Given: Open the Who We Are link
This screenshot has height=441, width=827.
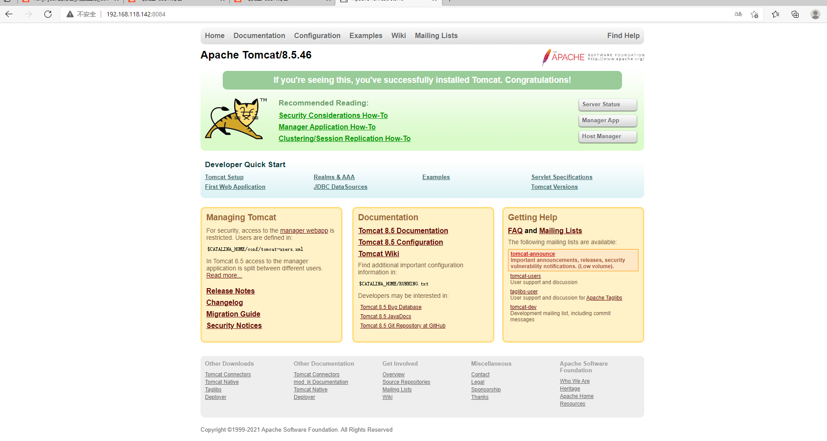Looking at the screenshot, I should pos(575,381).
